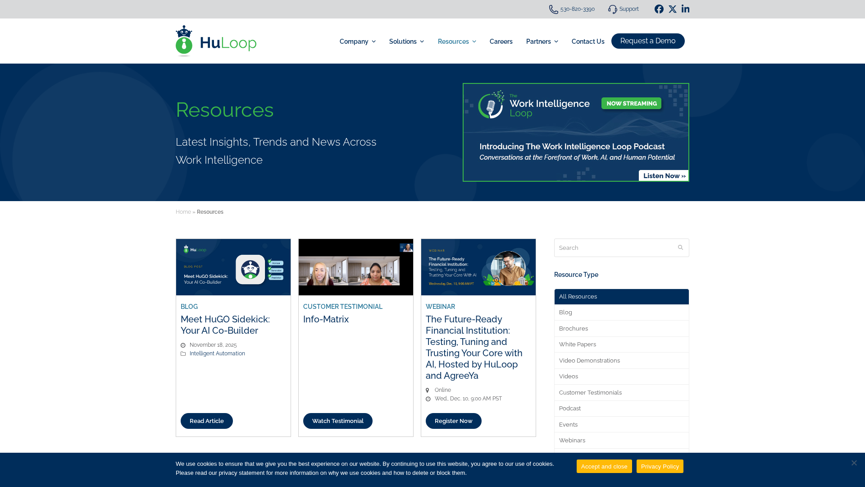This screenshot has width=865, height=487.
Task: Dismiss cookie banner with the X icon
Action: [x=854, y=463]
